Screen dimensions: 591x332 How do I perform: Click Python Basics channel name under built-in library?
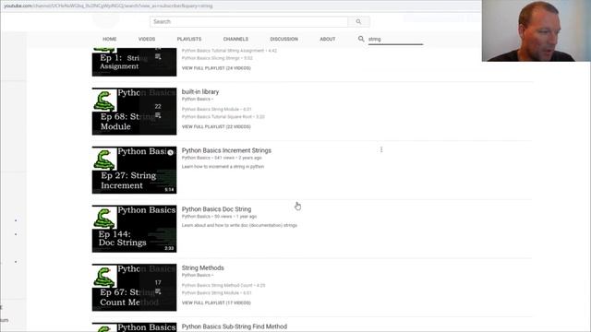[x=196, y=100]
